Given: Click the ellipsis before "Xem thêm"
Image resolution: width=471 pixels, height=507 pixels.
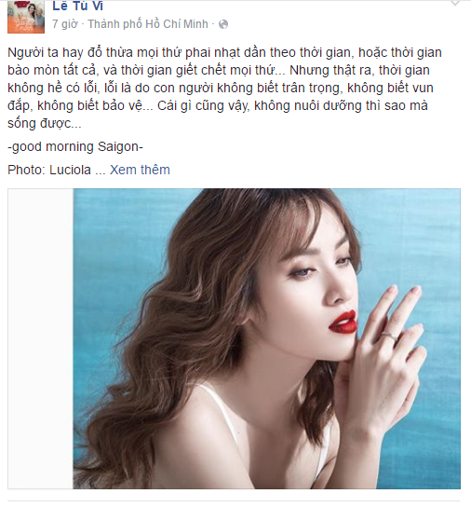Looking at the screenshot, I should coord(101,171).
